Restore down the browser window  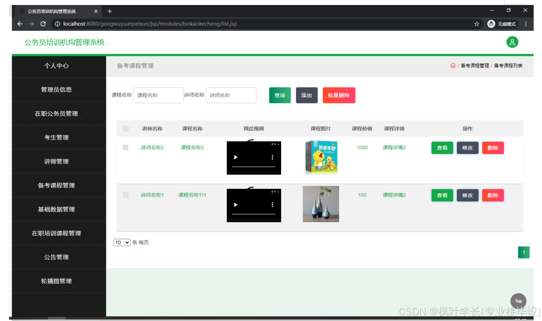point(509,10)
